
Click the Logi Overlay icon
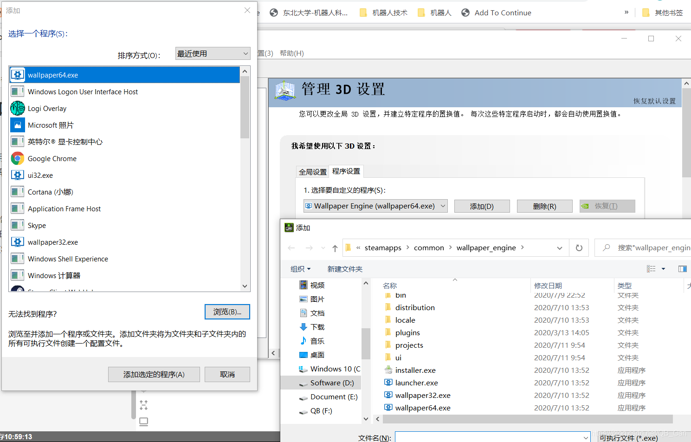click(18, 108)
